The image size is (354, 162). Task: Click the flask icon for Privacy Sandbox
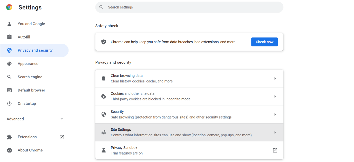point(104,150)
